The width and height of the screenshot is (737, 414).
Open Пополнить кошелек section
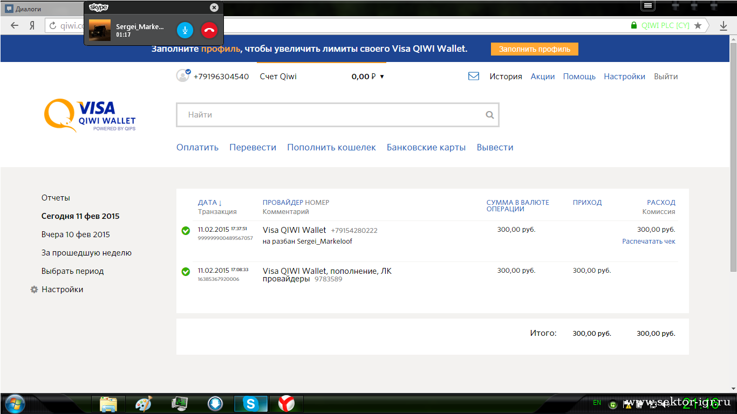[x=331, y=147]
